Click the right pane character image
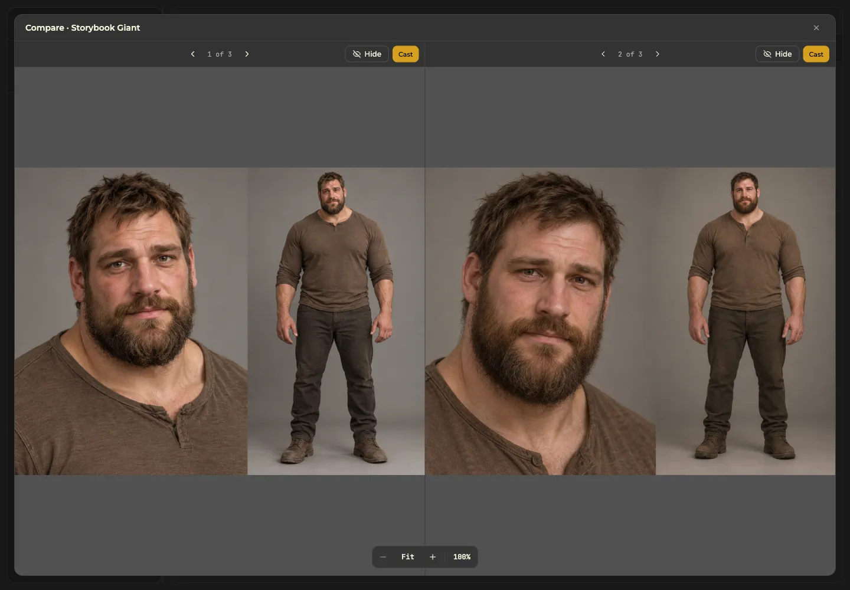Viewport: 850px width, 590px height. pos(630,321)
